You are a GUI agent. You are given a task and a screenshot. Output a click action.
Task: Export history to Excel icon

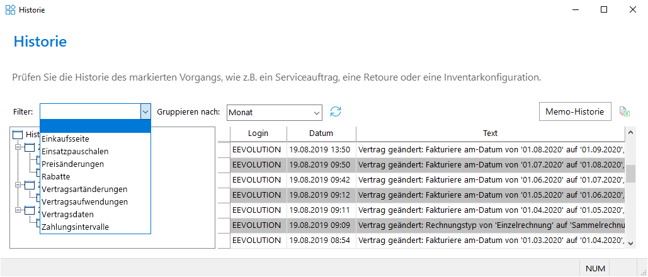(x=624, y=111)
